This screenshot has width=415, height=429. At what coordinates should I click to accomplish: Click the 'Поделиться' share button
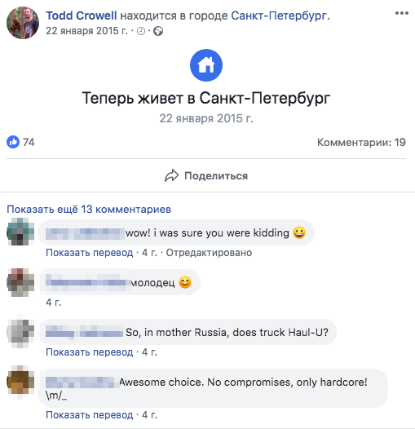206,175
